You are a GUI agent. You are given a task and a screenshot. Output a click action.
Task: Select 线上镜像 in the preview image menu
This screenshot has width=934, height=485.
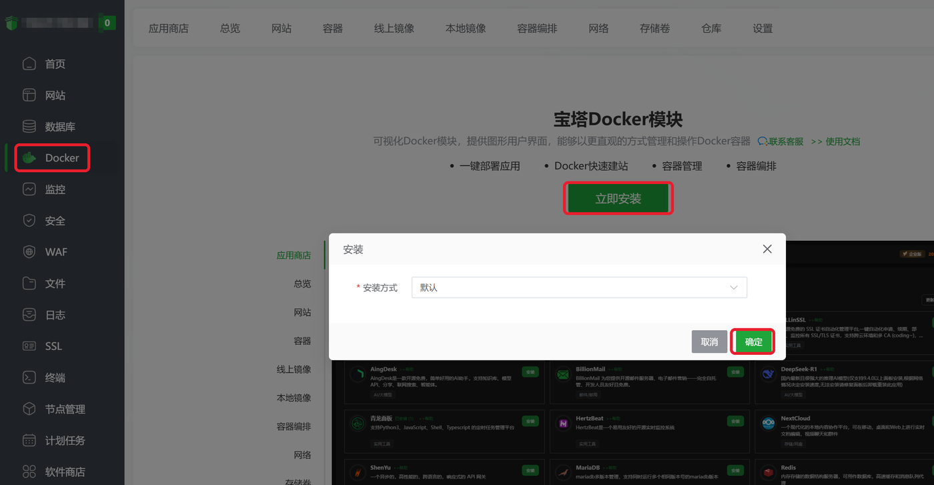[x=294, y=370]
